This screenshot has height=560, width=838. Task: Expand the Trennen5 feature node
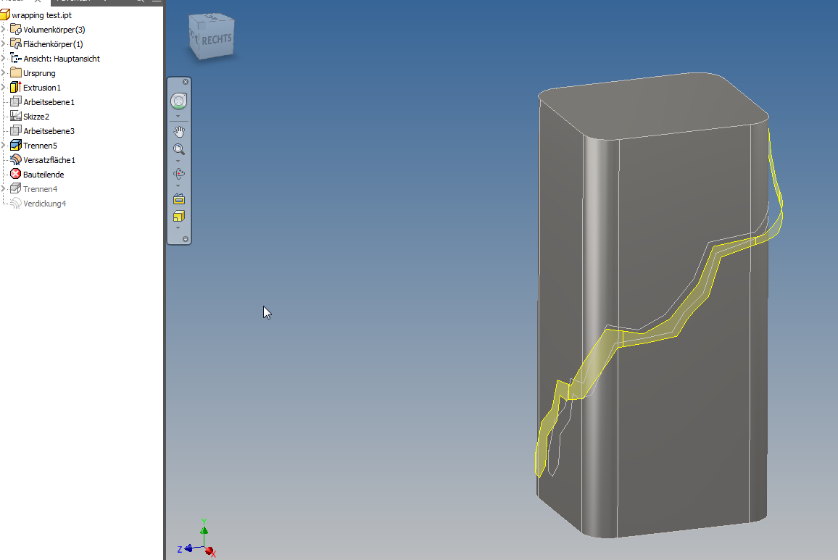pos(4,145)
